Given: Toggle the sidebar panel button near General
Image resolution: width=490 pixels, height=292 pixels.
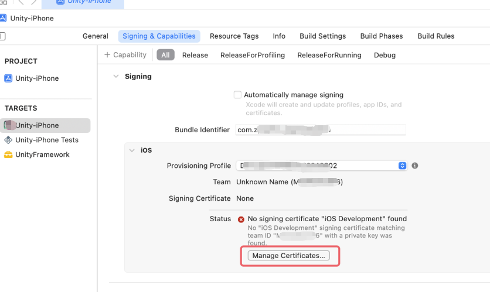Looking at the screenshot, I should click(x=2, y=36).
